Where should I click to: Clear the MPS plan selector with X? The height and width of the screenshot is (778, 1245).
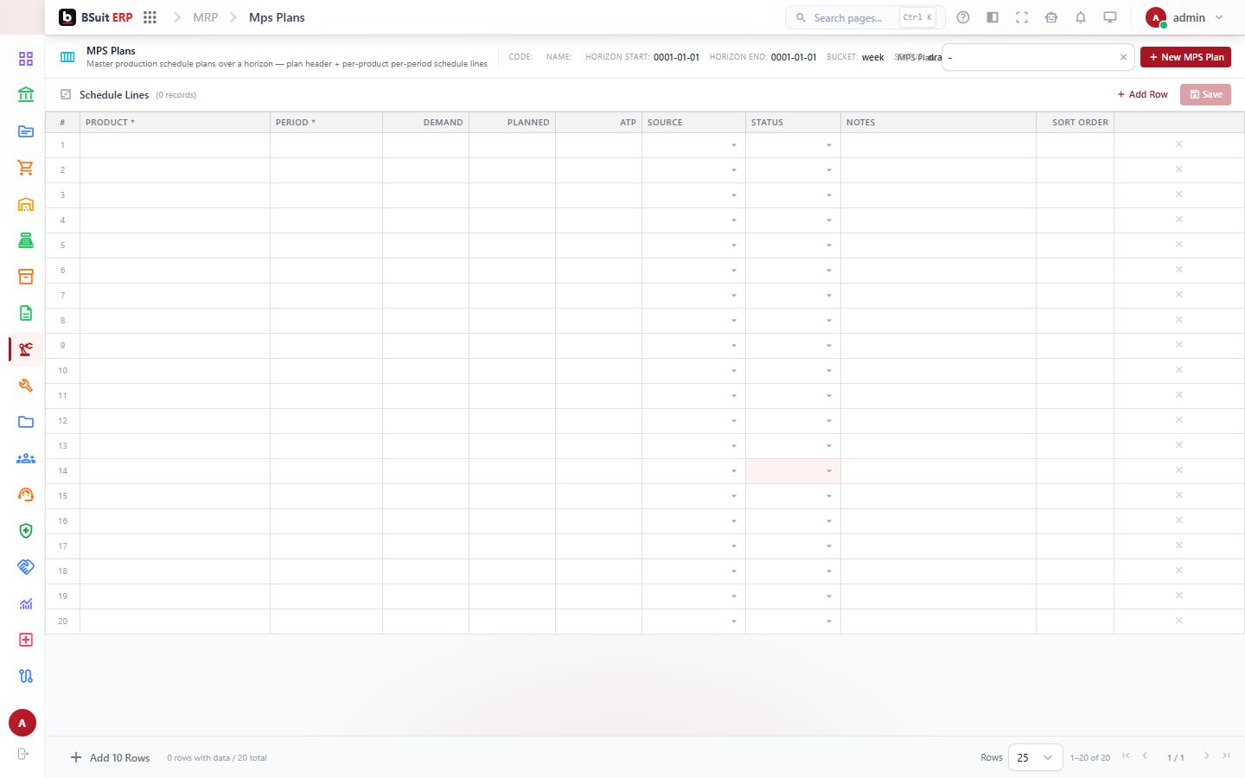[x=1123, y=57]
